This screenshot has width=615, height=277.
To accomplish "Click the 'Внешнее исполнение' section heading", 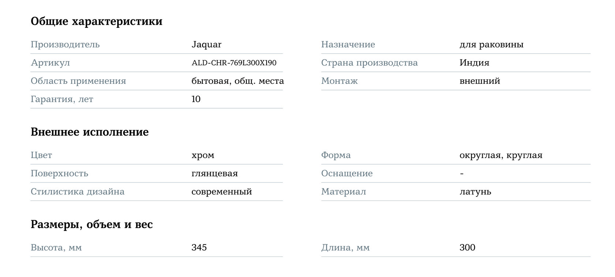I will click(x=90, y=132).
